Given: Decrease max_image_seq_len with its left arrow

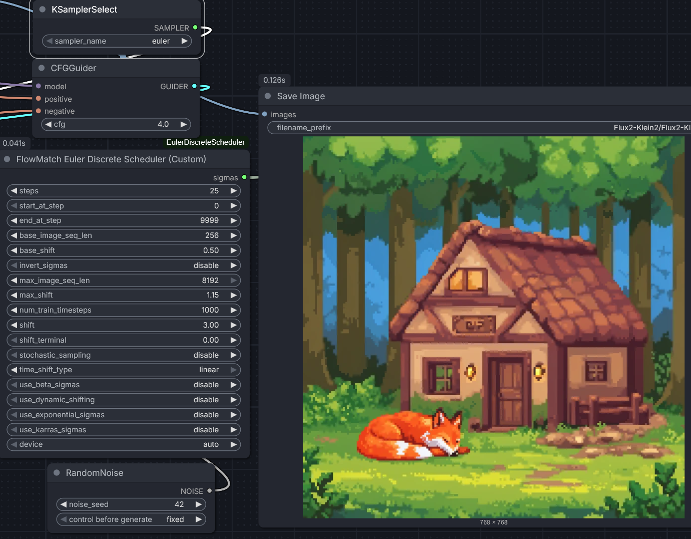Looking at the screenshot, I should point(14,281).
